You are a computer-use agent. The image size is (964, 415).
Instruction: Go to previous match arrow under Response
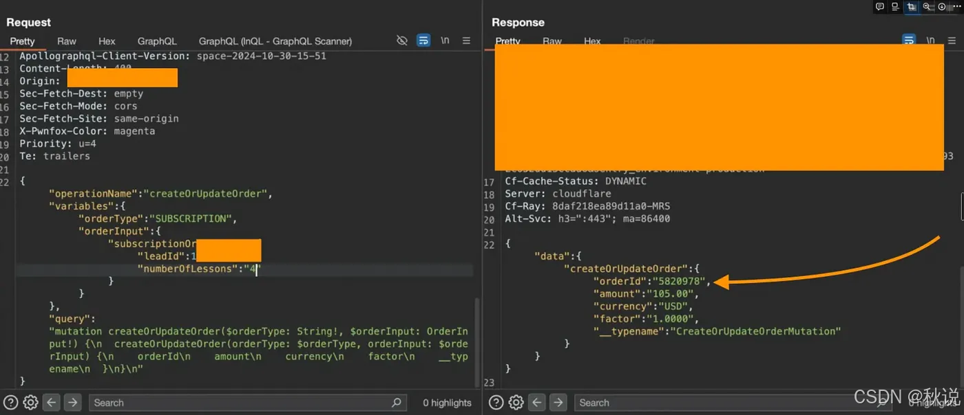(537, 403)
